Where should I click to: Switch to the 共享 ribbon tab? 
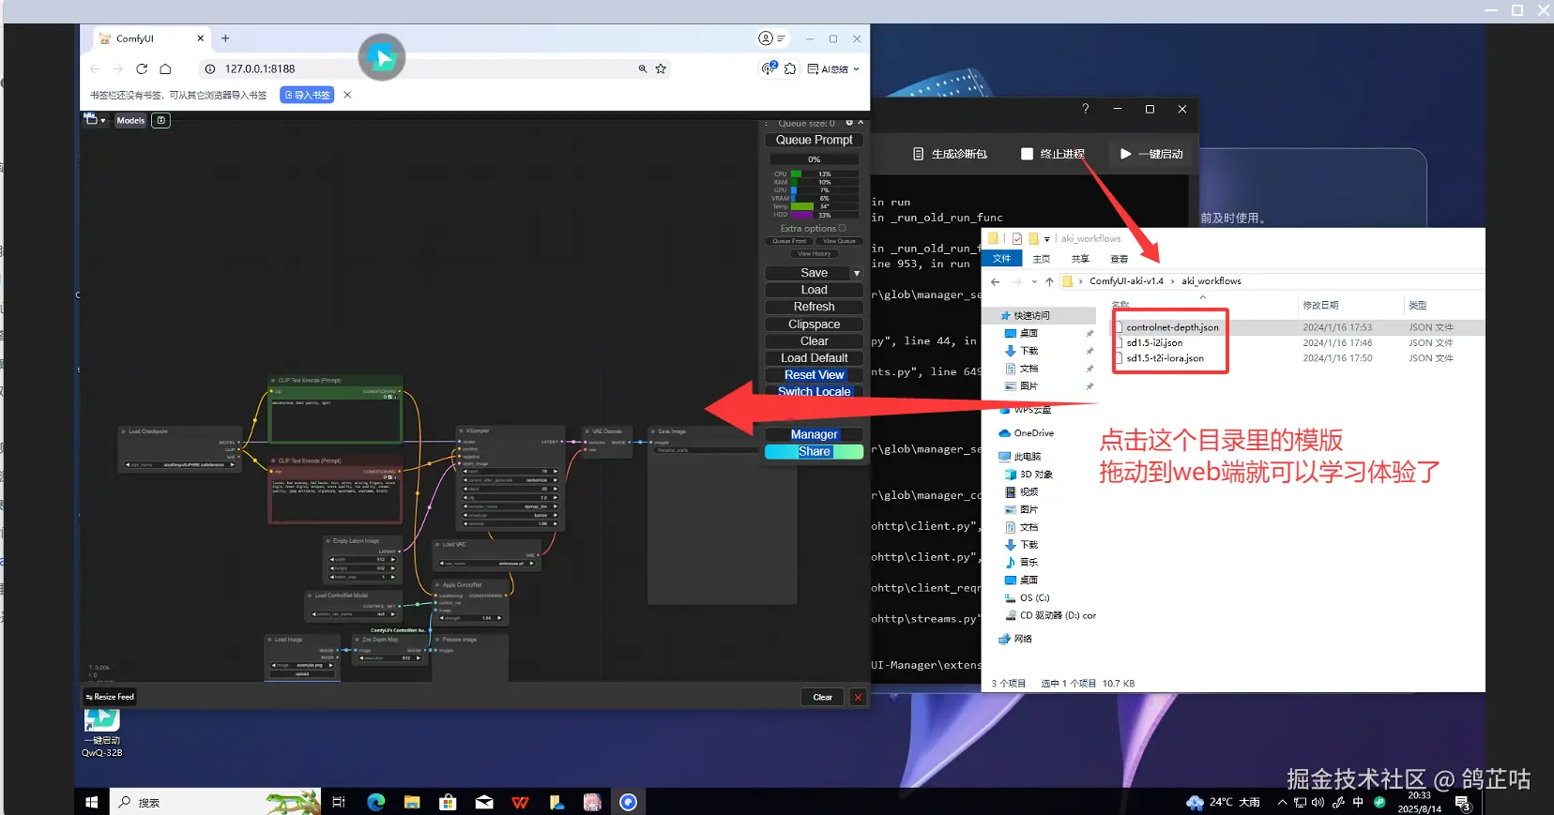pyautogui.click(x=1081, y=259)
